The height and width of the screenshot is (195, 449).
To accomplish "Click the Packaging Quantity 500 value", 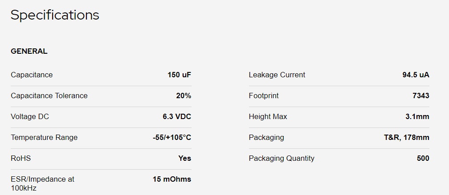I will pyautogui.click(x=423, y=158).
